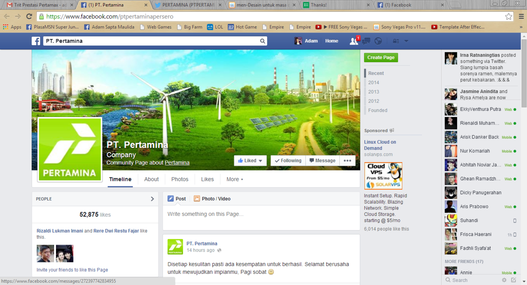Screen dimensions: 527x285
Task: Open the Big Farm bookmark
Action: click(x=189, y=27)
